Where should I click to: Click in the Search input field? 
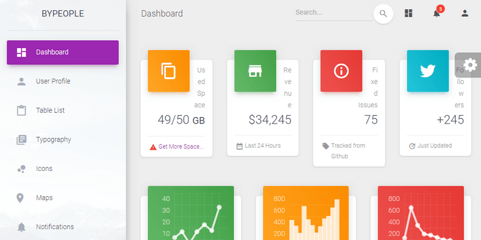332,13
